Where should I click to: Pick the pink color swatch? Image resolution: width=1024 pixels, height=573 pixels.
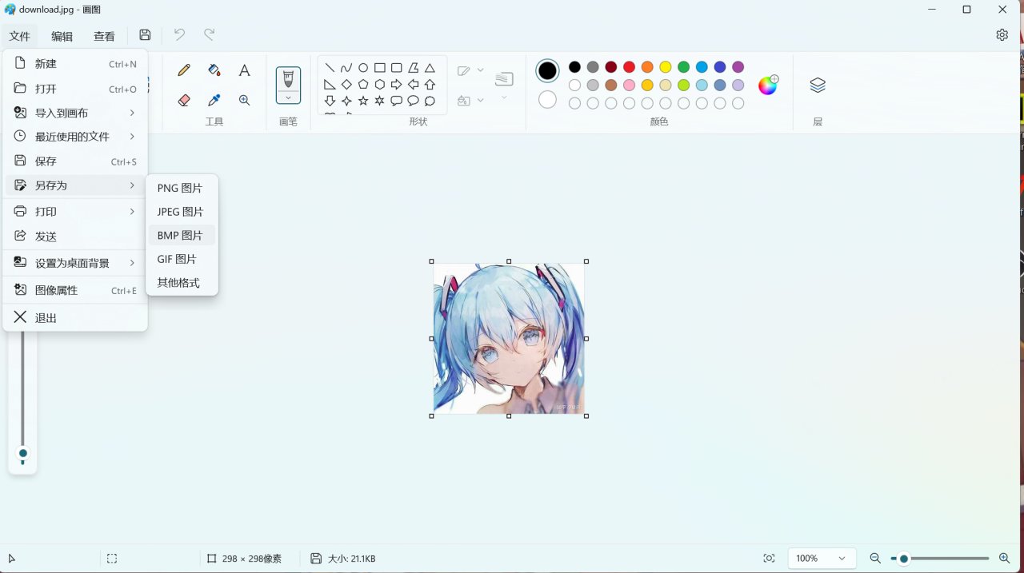tap(629, 85)
